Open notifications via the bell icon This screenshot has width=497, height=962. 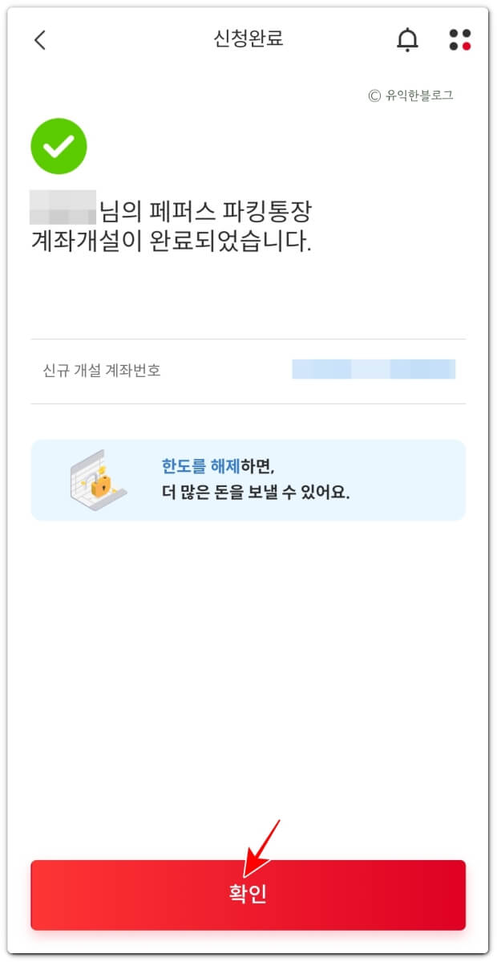[407, 40]
